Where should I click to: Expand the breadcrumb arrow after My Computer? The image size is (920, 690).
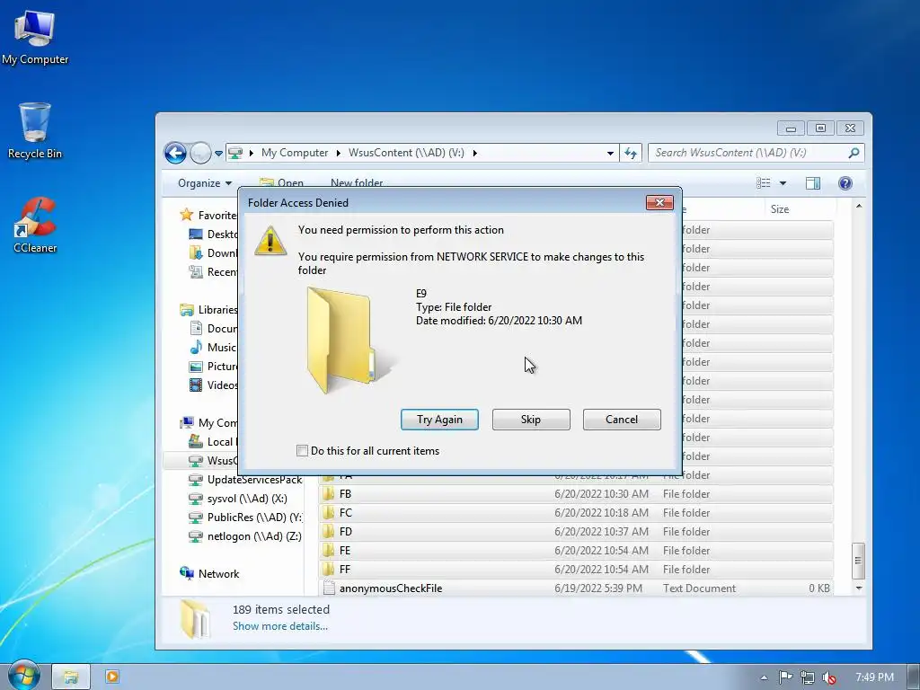[338, 153]
